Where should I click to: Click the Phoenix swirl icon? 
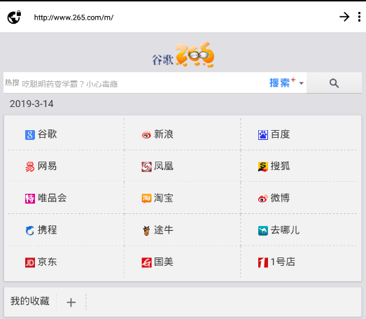click(146, 167)
